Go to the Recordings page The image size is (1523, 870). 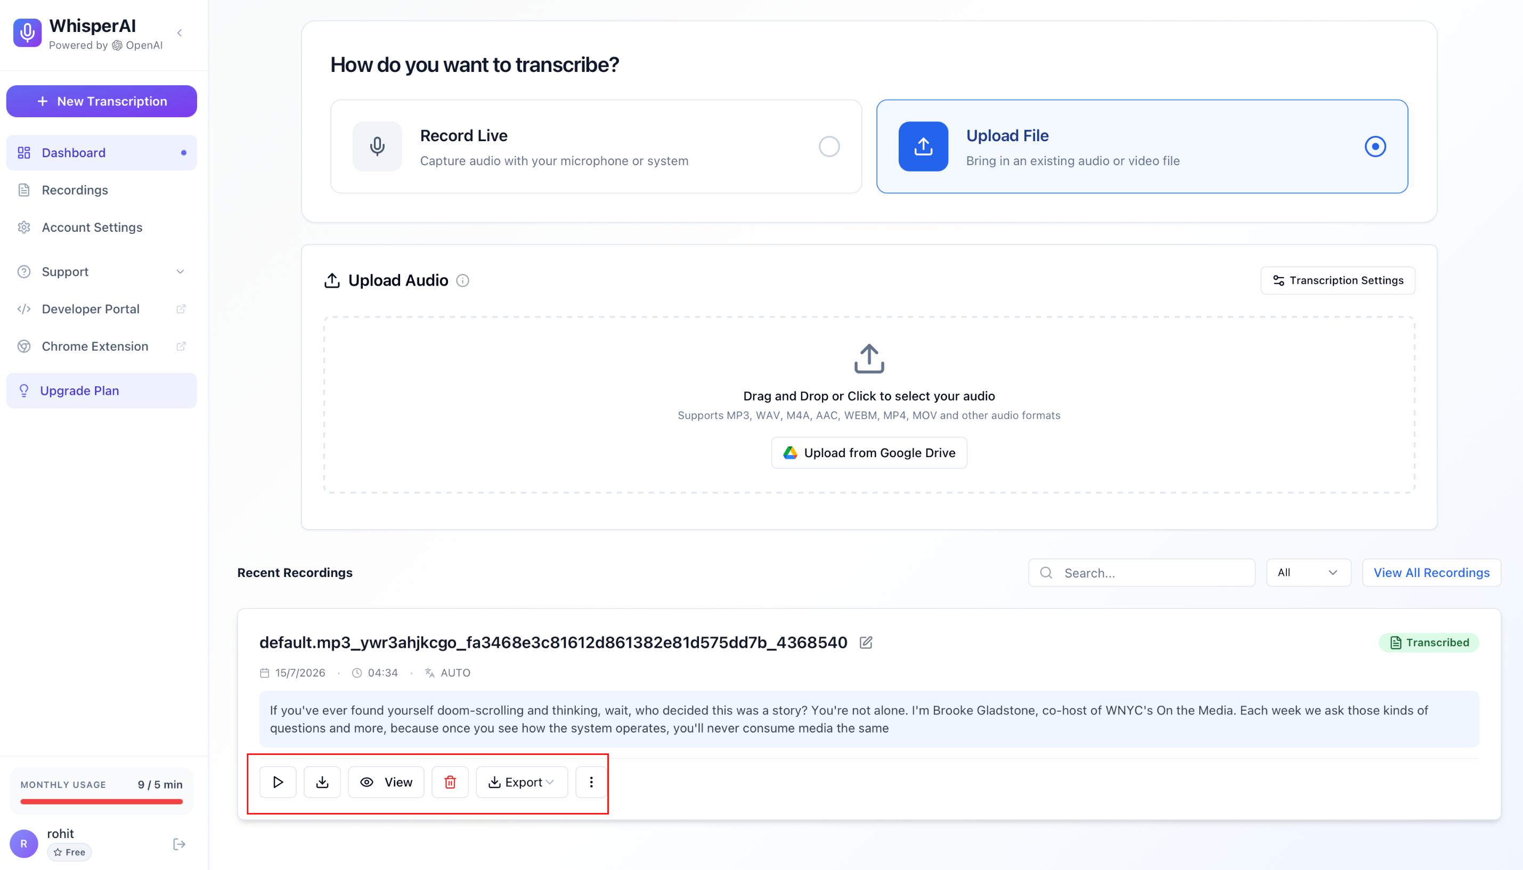tap(102, 190)
